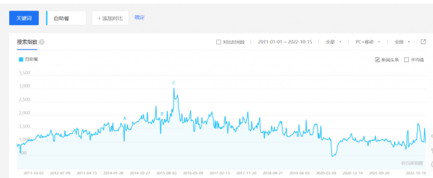Click the 自助餐 legend color square

click(x=21, y=59)
